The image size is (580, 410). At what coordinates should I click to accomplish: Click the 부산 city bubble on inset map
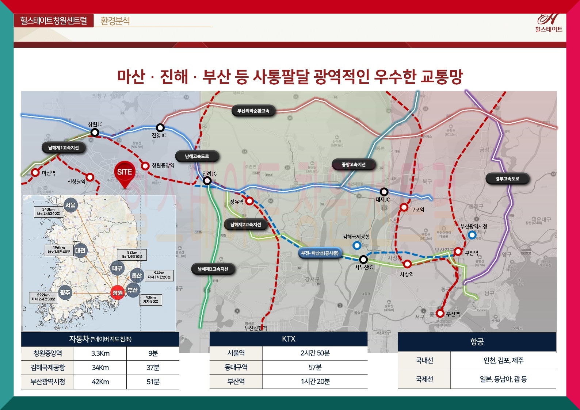point(133,290)
